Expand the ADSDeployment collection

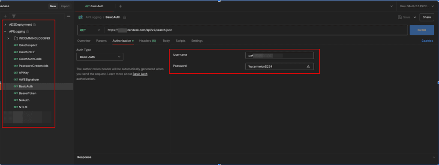point(5,24)
